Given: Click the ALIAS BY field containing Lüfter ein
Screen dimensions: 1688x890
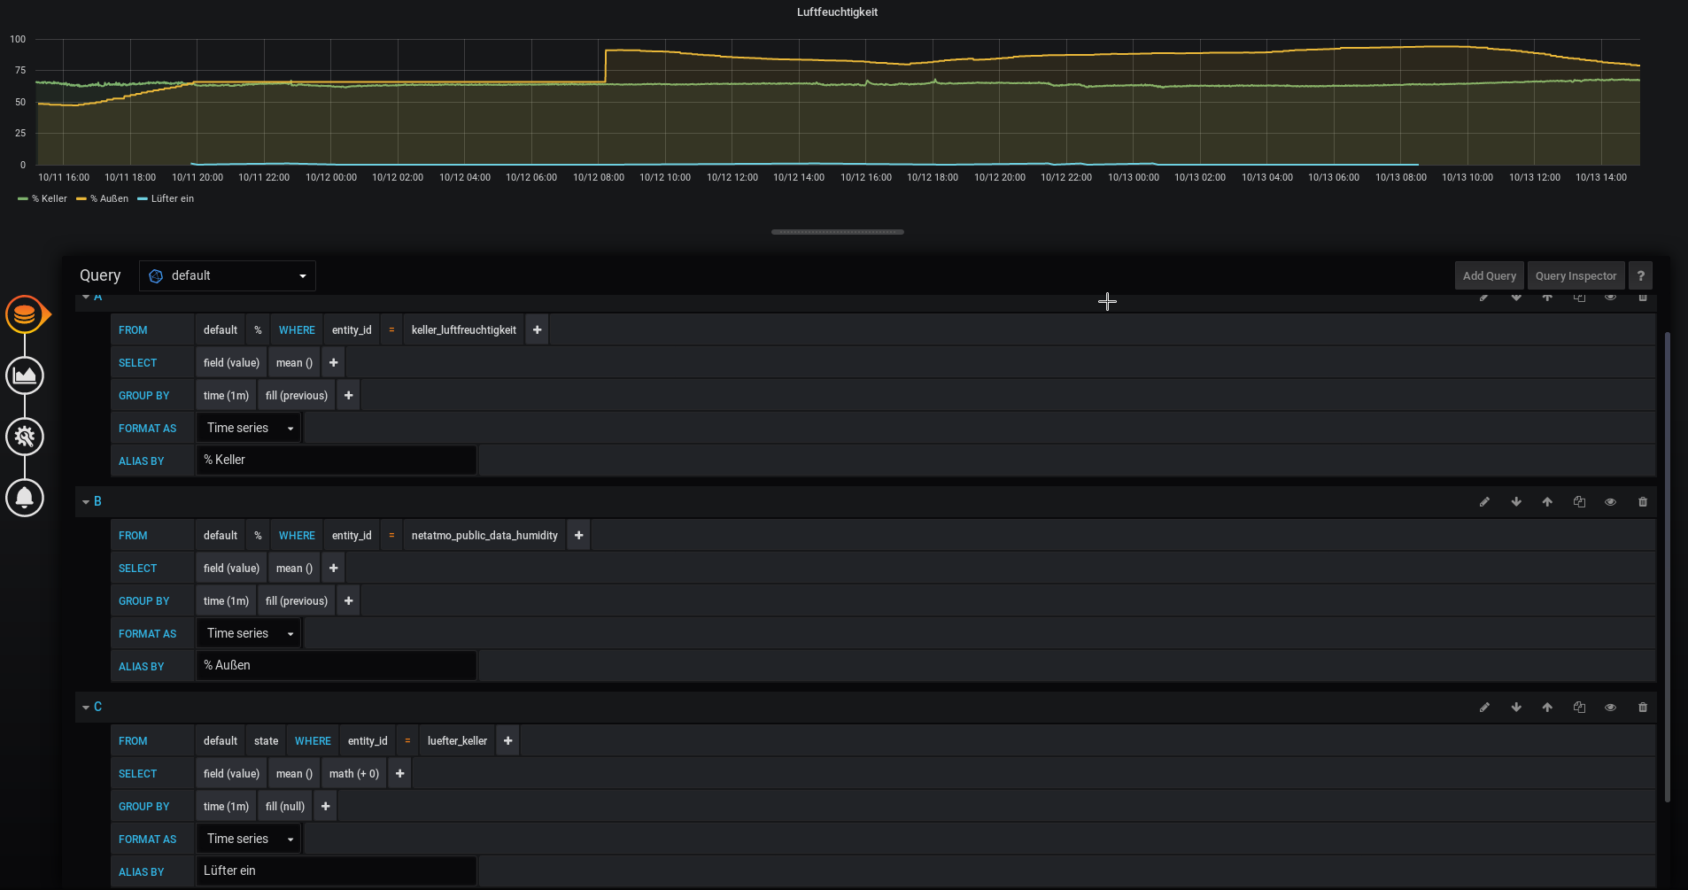Looking at the screenshot, I should [x=337, y=871].
